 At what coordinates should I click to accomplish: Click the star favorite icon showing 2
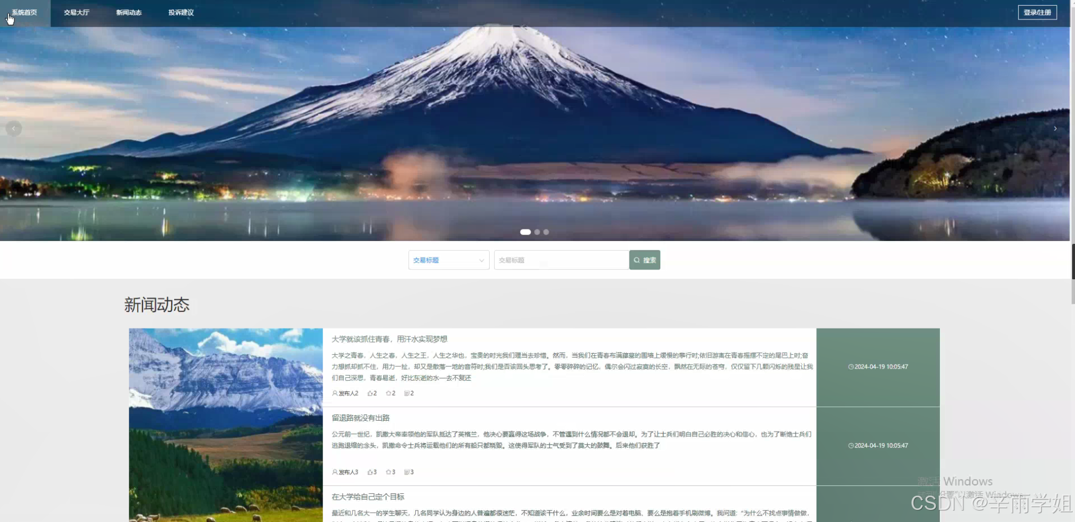click(x=388, y=393)
